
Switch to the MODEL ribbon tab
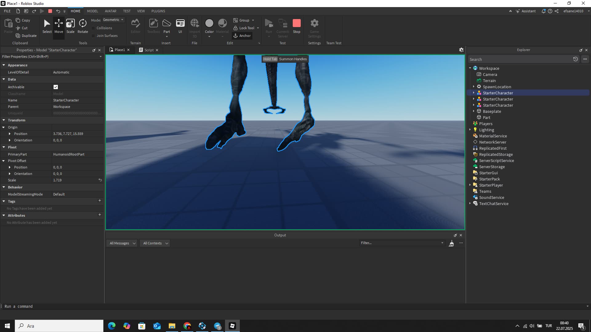click(x=92, y=11)
